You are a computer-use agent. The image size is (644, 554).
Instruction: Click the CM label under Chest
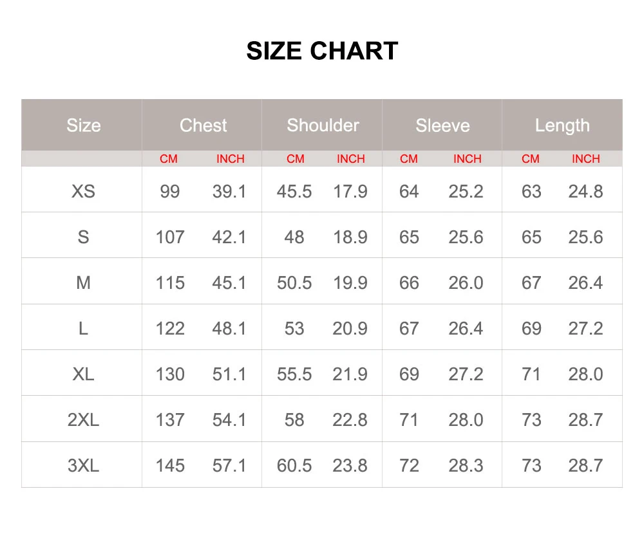(x=169, y=159)
